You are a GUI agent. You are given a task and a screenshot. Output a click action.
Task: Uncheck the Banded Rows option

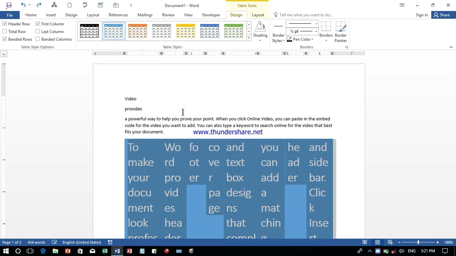(17, 39)
